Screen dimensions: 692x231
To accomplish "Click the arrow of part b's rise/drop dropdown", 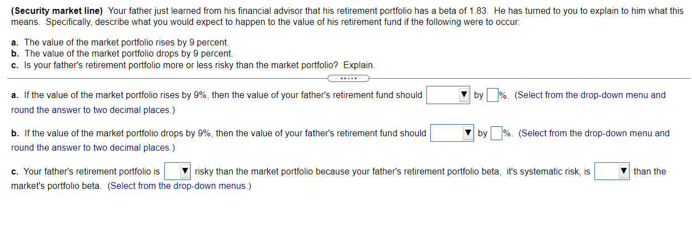I will (x=469, y=133).
